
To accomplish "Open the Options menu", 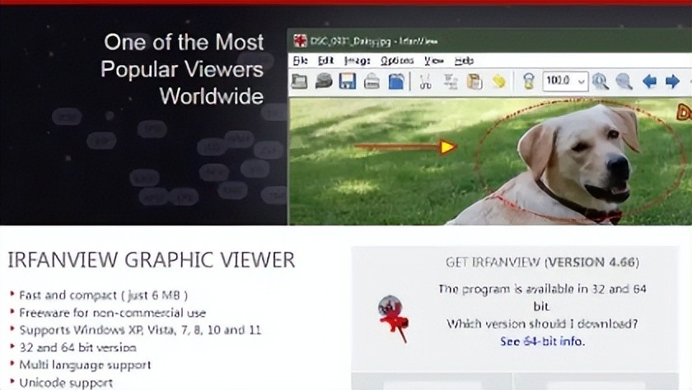I will [397, 60].
